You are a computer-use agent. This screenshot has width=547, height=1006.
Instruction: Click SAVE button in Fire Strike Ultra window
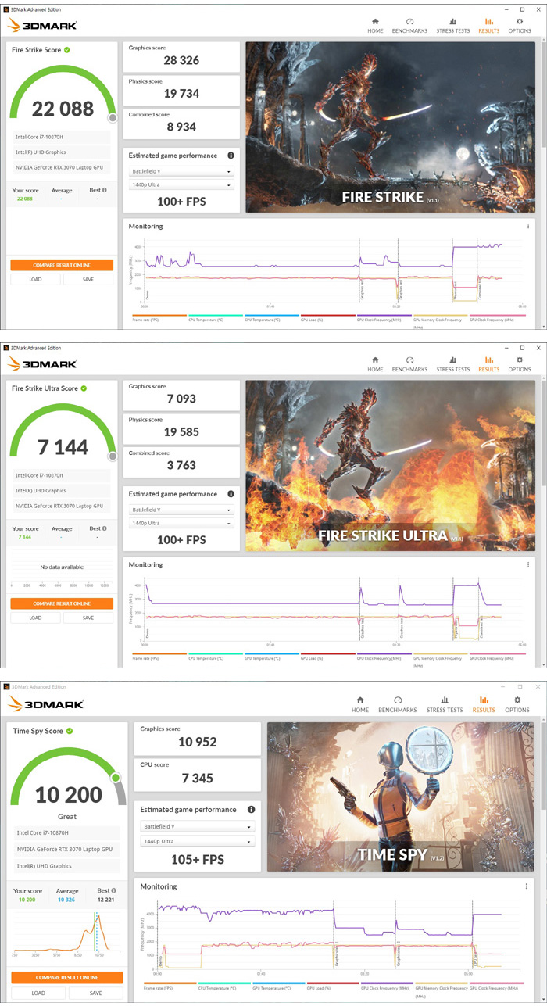point(88,618)
